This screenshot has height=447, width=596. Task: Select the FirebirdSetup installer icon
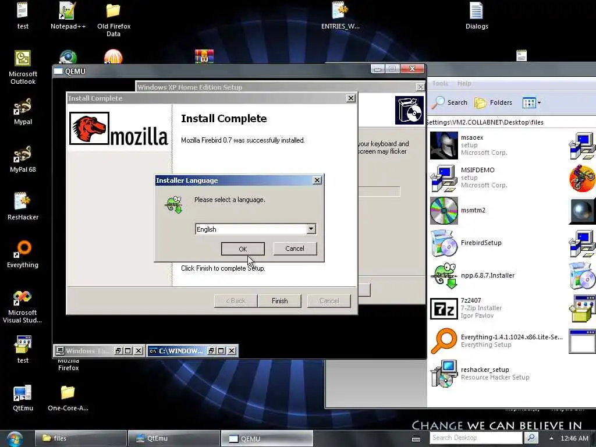444,243
